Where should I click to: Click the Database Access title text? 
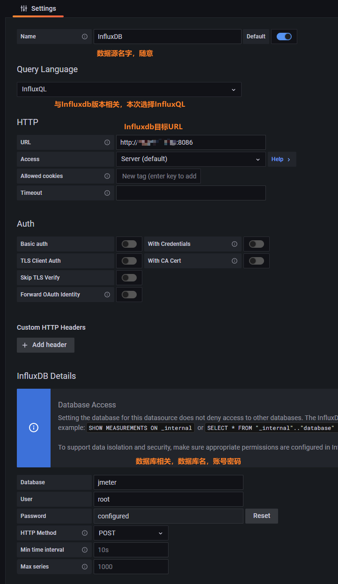pos(87,405)
